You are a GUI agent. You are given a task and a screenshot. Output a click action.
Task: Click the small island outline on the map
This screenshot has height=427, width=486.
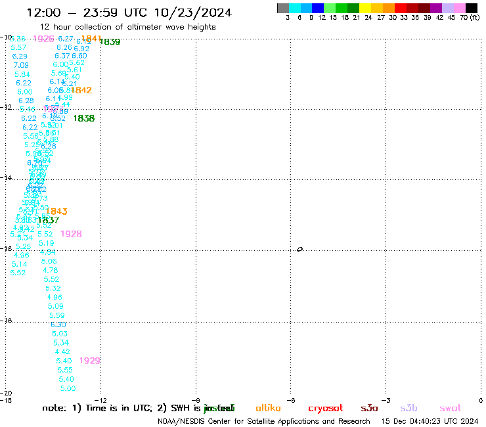299,249
